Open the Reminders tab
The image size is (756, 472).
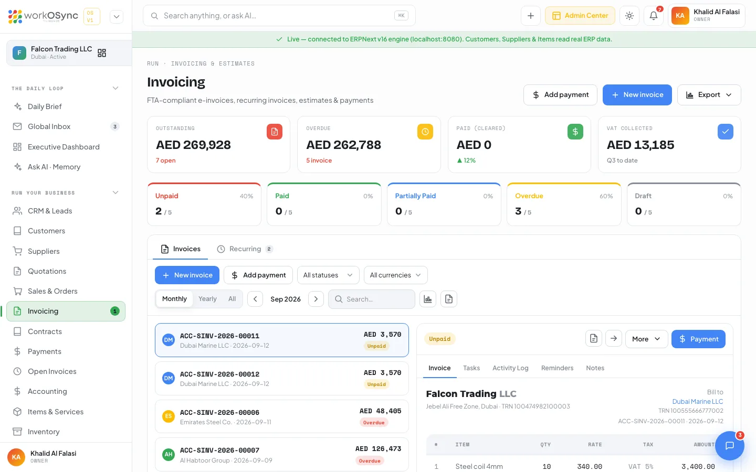[557, 368]
